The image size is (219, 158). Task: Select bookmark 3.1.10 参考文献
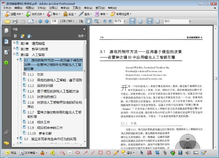pyautogui.click(x=39, y=133)
